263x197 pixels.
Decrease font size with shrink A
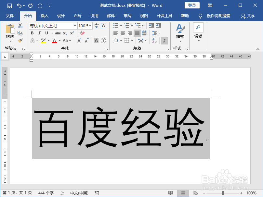(87, 41)
